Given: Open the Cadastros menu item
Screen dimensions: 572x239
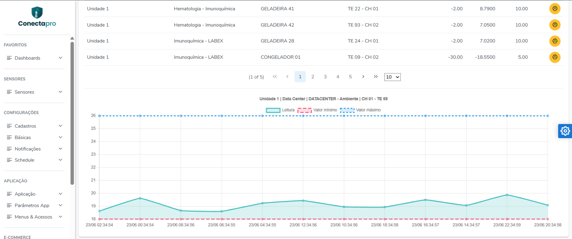Looking at the screenshot, I should (34, 126).
